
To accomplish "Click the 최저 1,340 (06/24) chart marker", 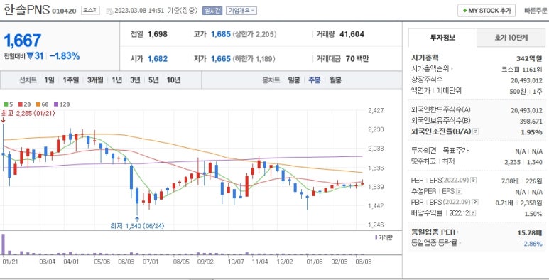I will 137,226.
